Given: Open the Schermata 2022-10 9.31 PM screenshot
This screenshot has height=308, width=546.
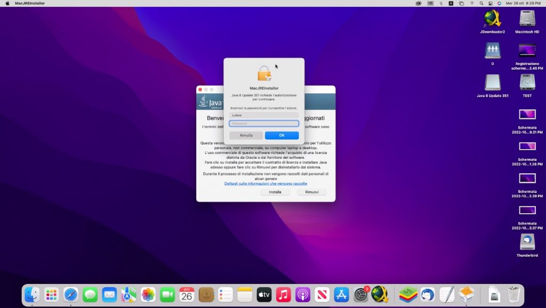Looking at the screenshot, I should 527,114.
